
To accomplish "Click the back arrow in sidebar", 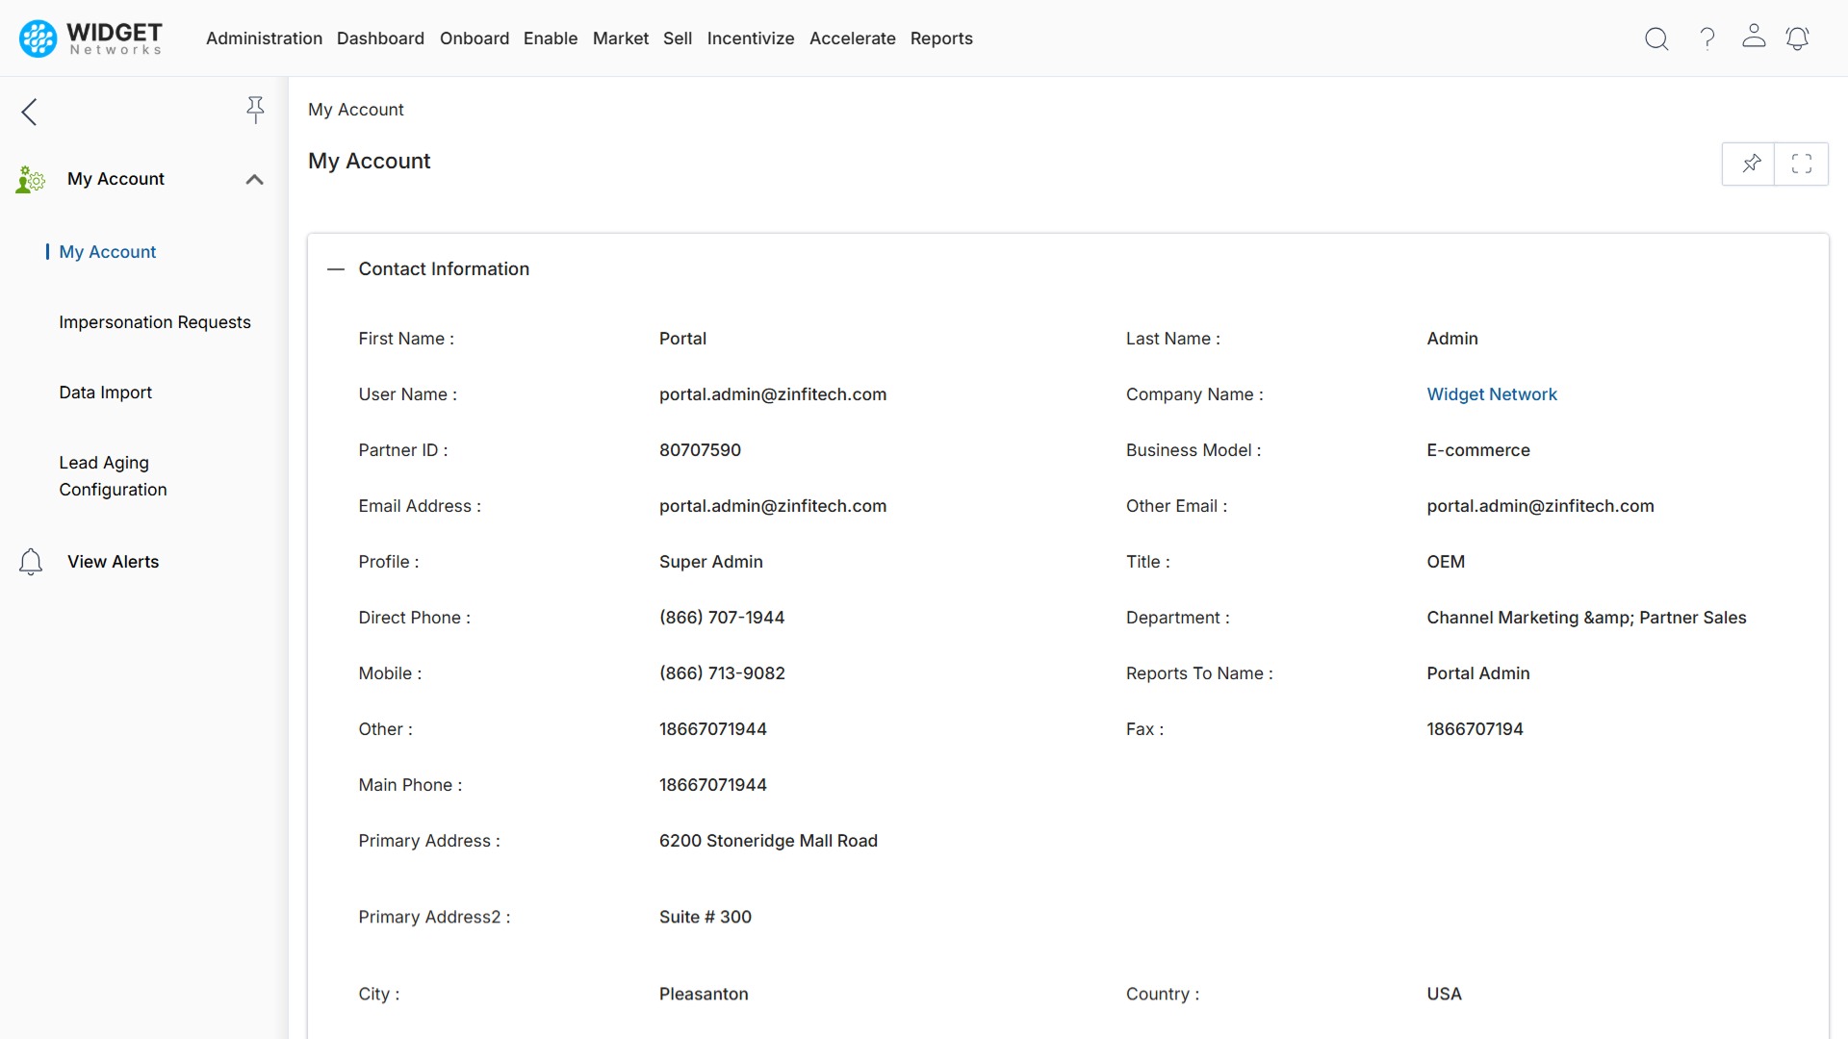I will (29, 112).
